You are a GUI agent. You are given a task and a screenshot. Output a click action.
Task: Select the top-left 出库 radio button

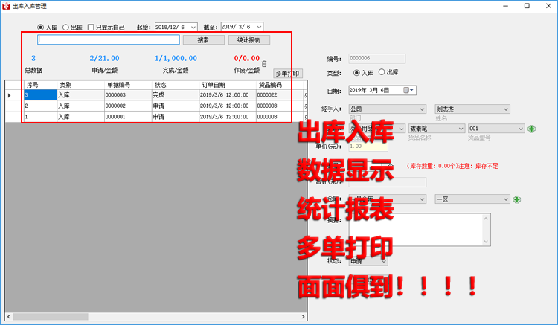coord(65,27)
